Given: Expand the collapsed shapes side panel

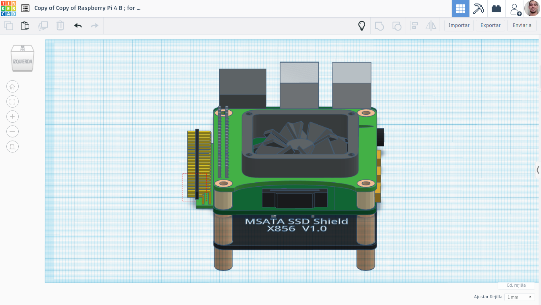Looking at the screenshot, I should click(x=538, y=170).
